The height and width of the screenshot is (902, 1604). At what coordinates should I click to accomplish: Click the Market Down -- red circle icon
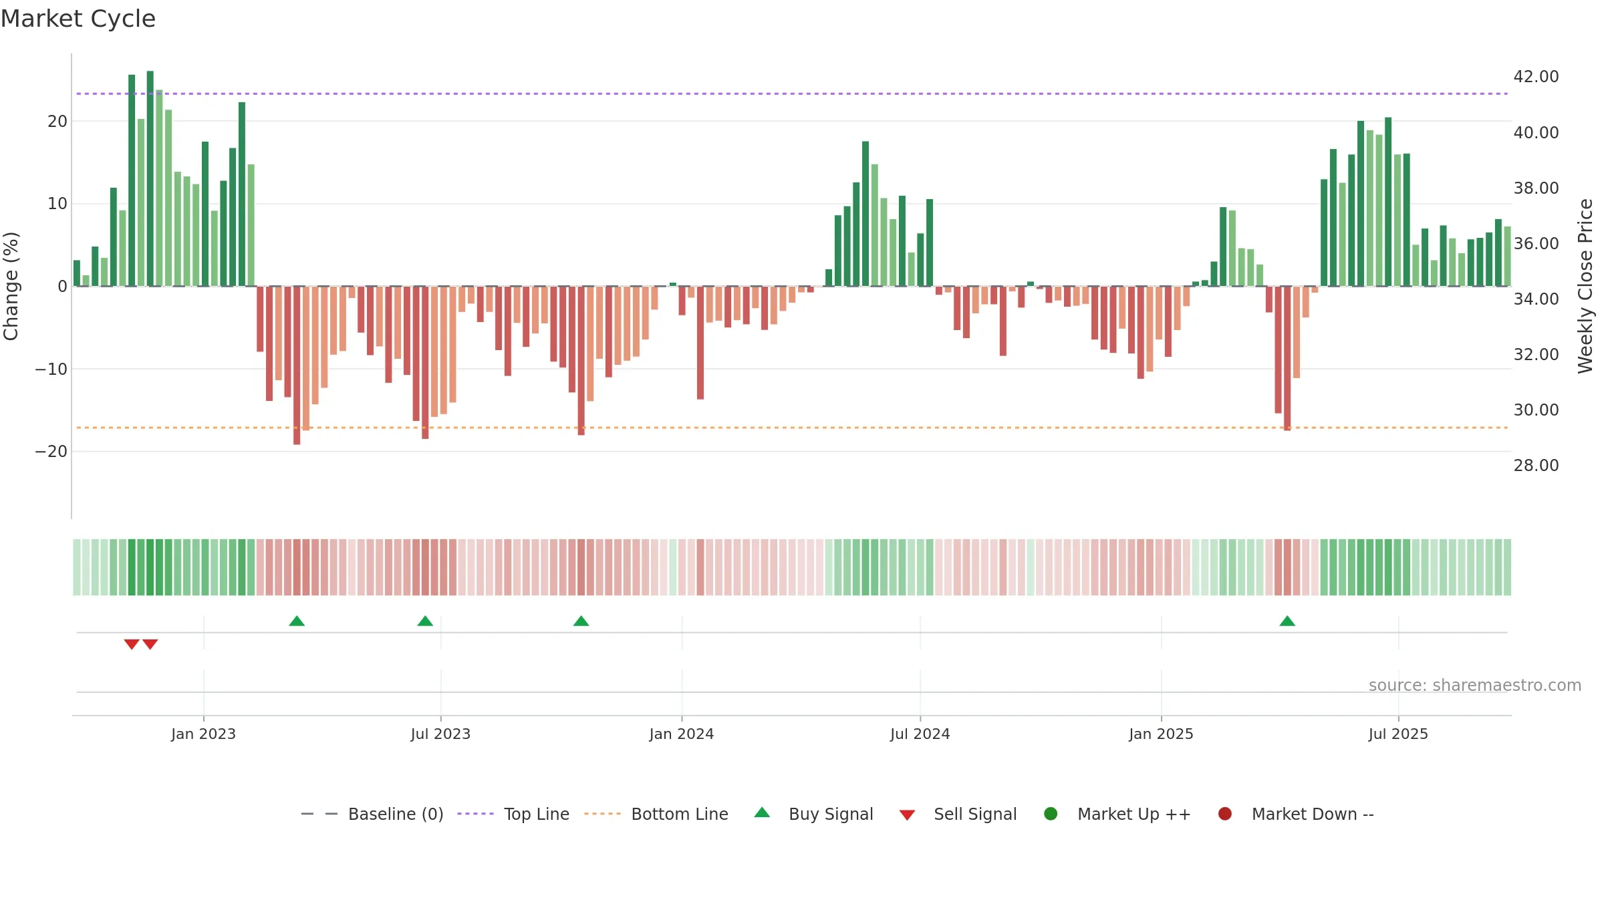(1225, 814)
